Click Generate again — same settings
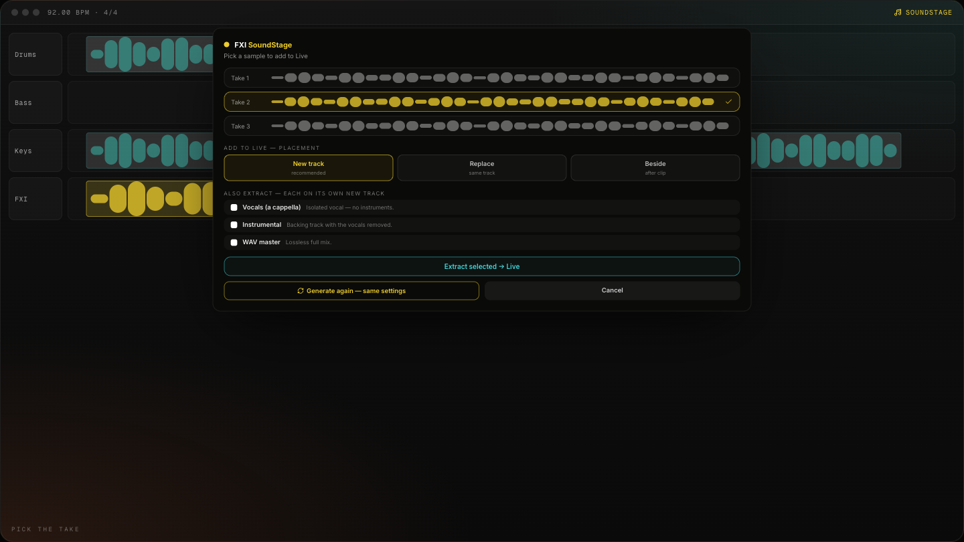Image resolution: width=964 pixels, height=542 pixels. coord(351,290)
